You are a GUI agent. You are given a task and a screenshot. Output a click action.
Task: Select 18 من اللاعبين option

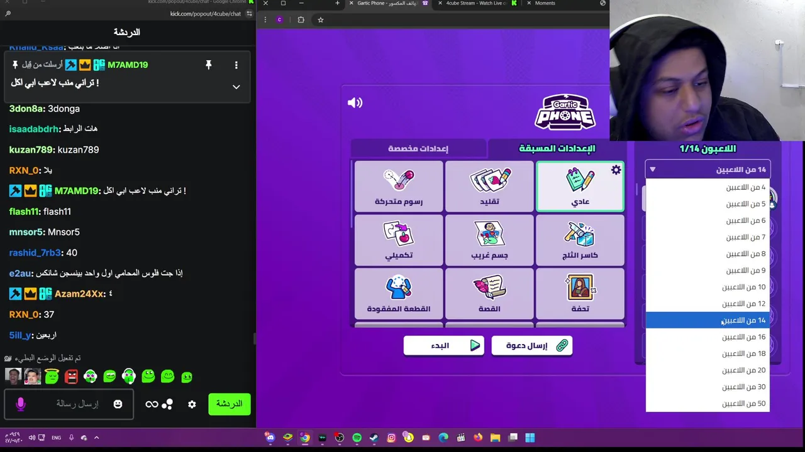click(x=708, y=353)
